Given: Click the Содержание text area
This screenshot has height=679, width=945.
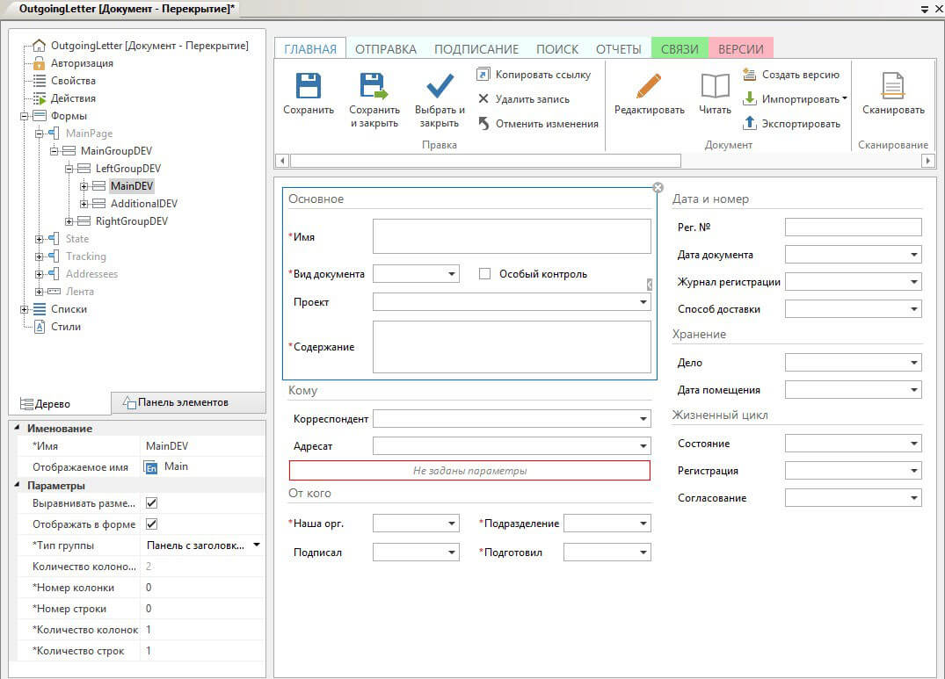Looking at the screenshot, I should (512, 347).
